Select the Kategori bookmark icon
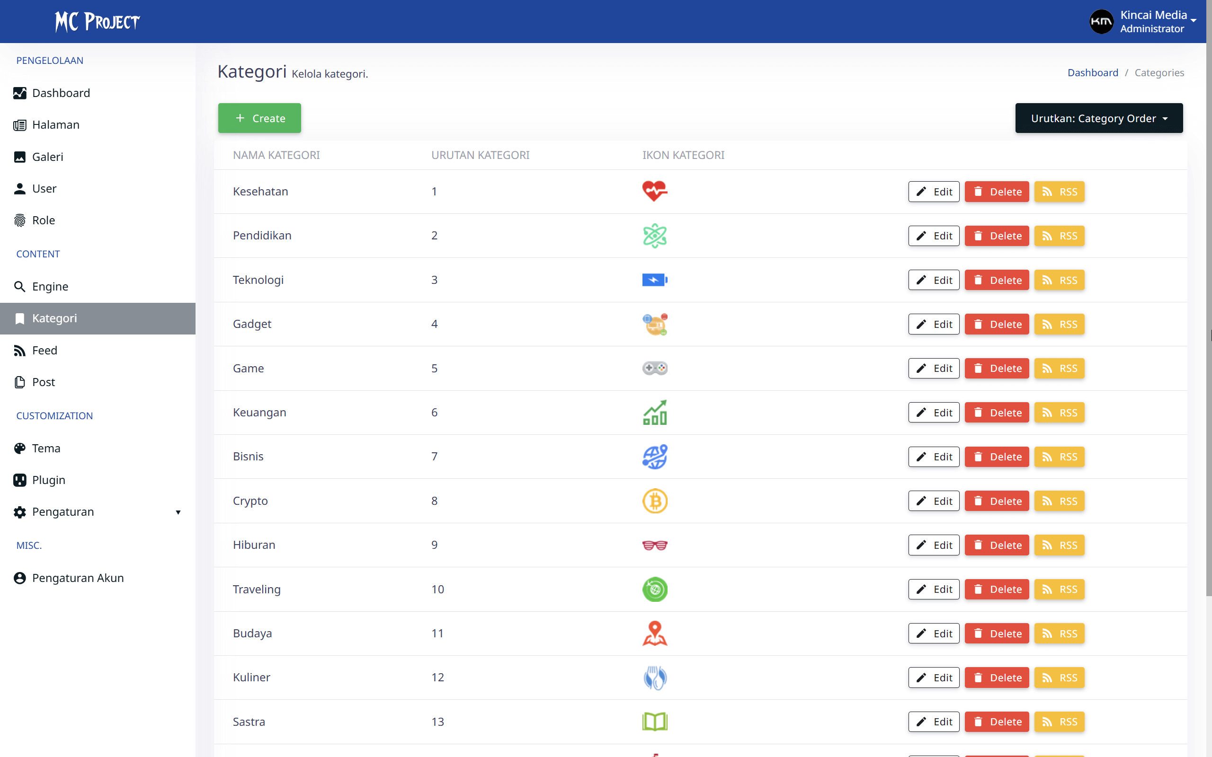 point(19,318)
